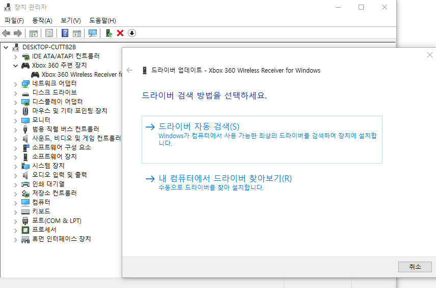Select the DESKTOP-CUTT82B tree label
Viewport: 436px width, 288px height.
pyautogui.click(x=49, y=47)
